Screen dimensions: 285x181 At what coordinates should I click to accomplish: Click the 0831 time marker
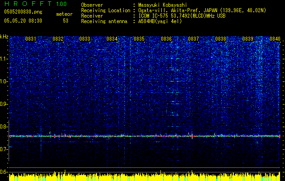coord(30,38)
